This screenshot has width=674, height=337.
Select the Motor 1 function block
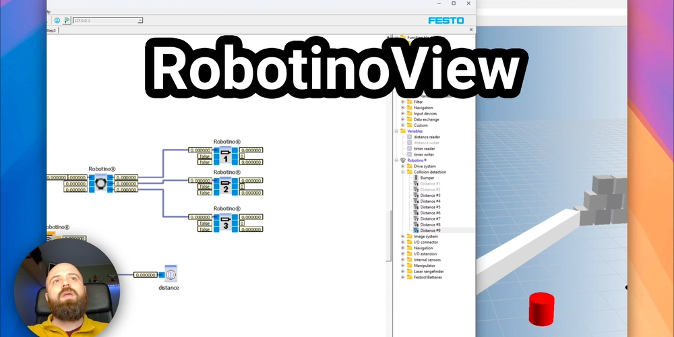coord(225,156)
